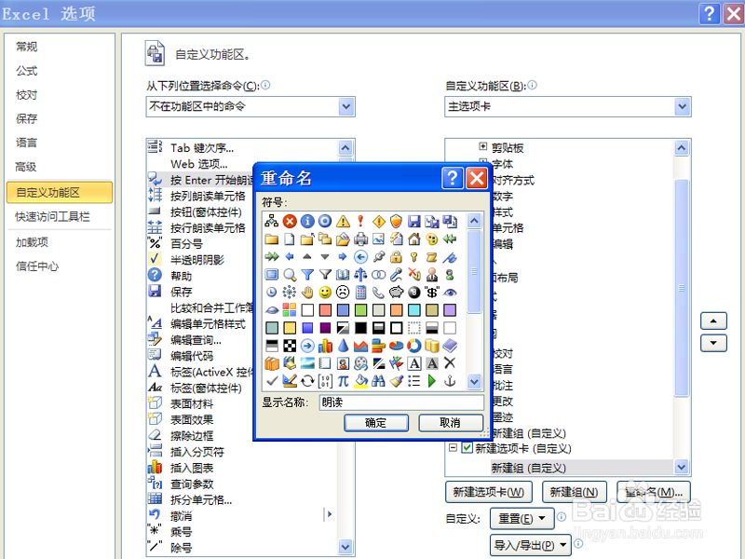Move selected item up with arrow button
This screenshot has width=745, height=559.
point(713,320)
